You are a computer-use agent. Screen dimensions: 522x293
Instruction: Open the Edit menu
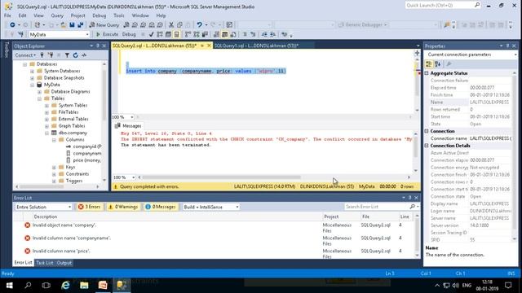point(22,15)
